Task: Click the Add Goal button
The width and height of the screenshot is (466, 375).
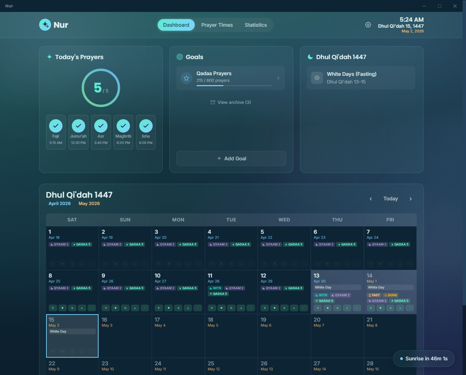Action: click(231, 158)
